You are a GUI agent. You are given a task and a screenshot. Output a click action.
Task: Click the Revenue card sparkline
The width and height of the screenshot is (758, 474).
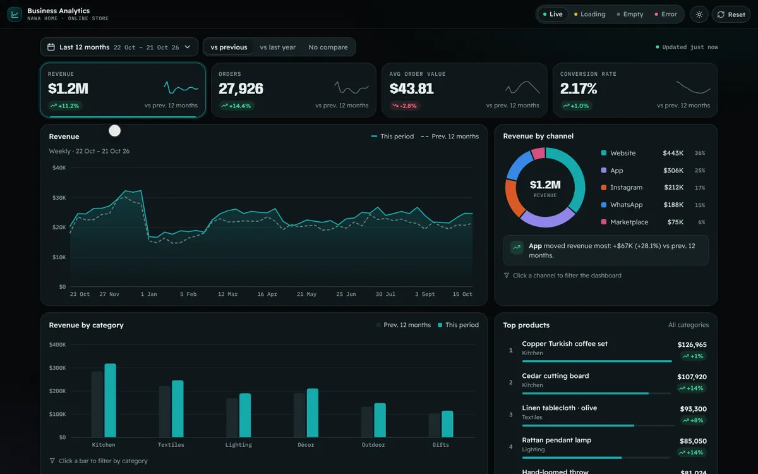point(181,87)
